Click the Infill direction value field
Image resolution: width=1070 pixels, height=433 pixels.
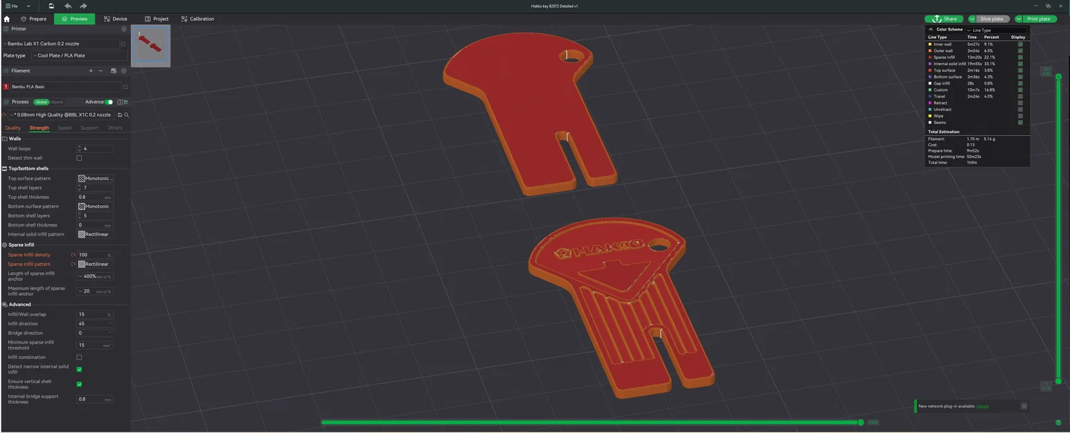pyautogui.click(x=95, y=324)
